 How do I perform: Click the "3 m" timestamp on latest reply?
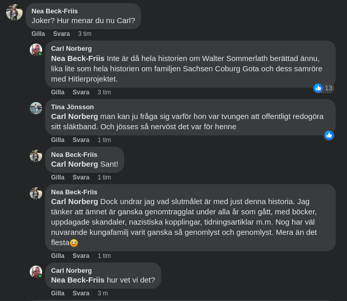pyautogui.click(x=103, y=293)
